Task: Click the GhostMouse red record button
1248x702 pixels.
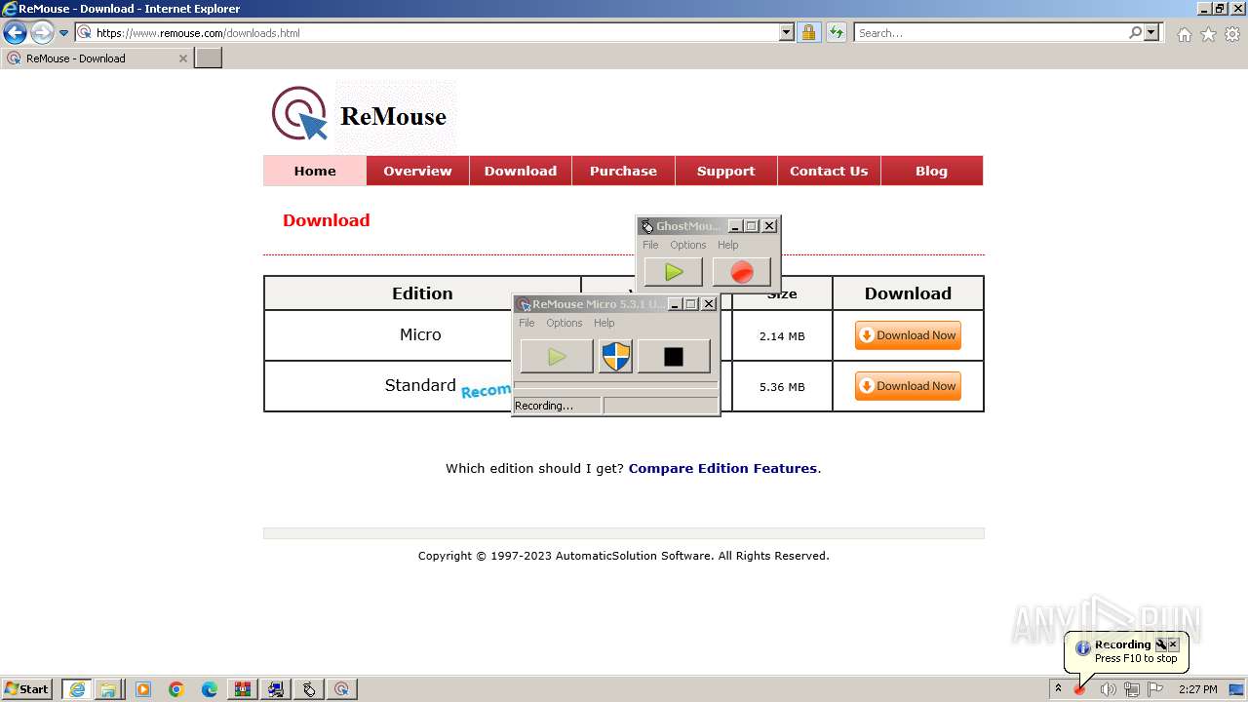Action: click(742, 272)
